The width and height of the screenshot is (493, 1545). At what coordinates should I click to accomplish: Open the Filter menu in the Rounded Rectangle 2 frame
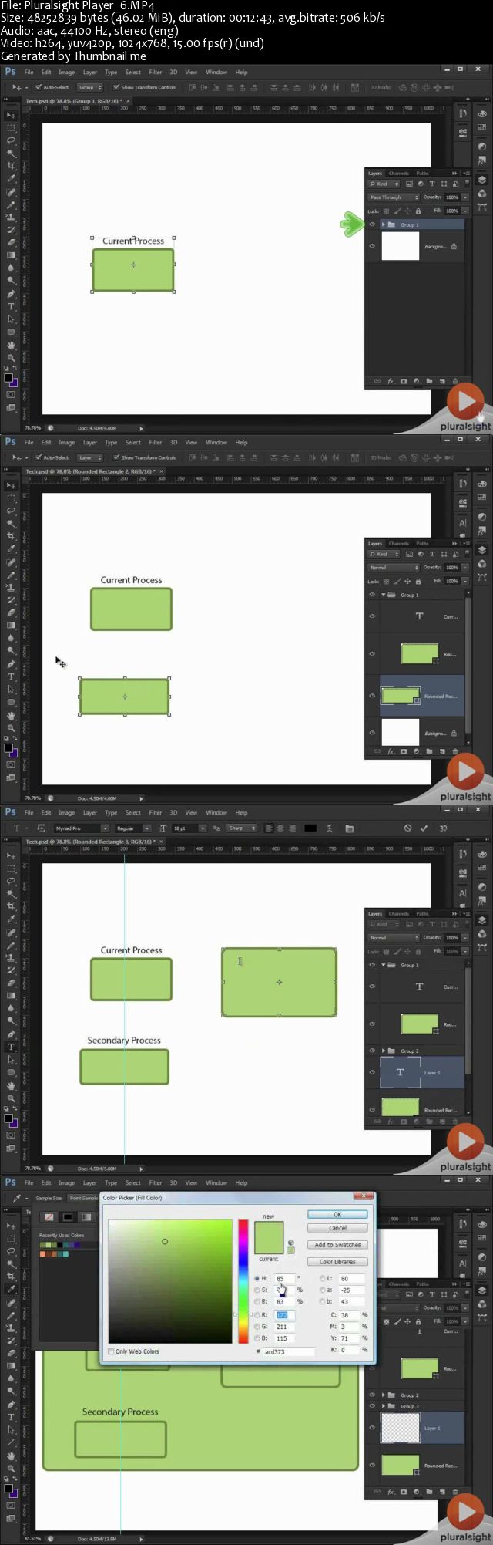[x=156, y=442]
